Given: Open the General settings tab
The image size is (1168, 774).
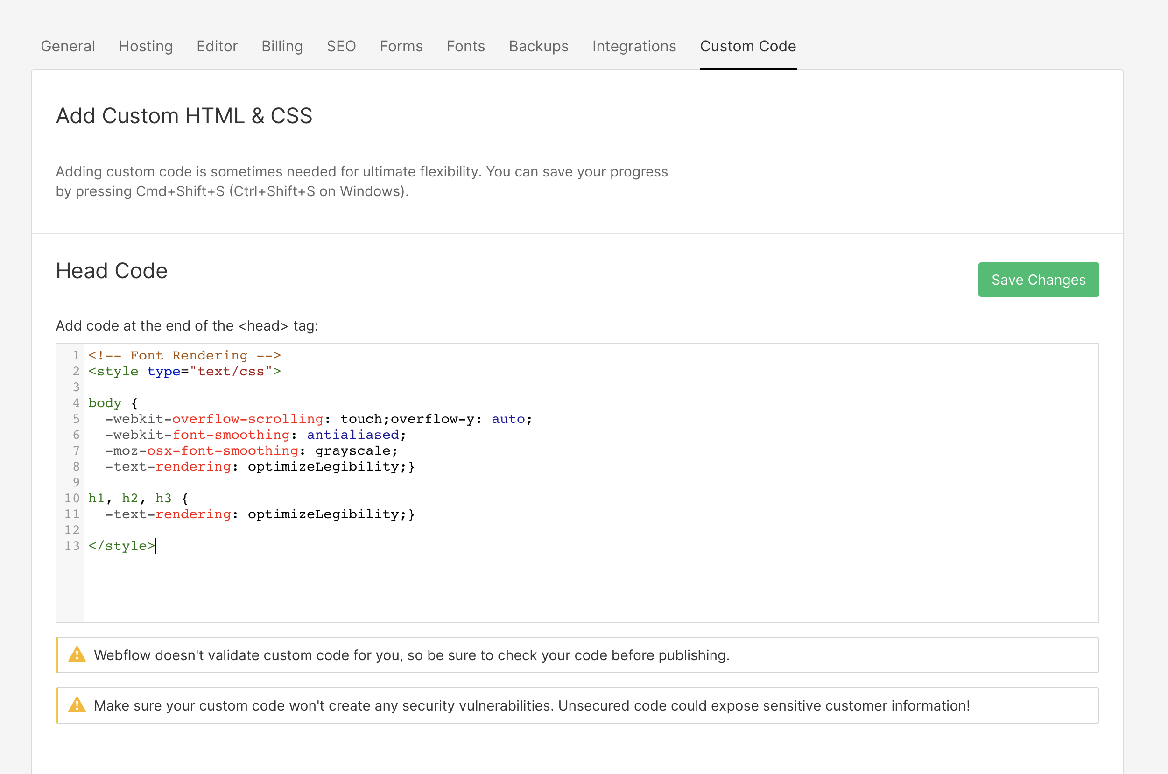Looking at the screenshot, I should pyautogui.click(x=68, y=46).
